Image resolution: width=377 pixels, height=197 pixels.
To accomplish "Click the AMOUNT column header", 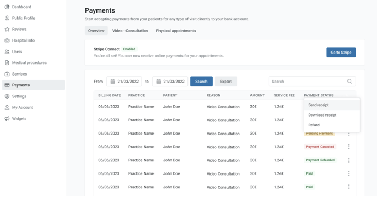I will pyautogui.click(x=257, y=95).
